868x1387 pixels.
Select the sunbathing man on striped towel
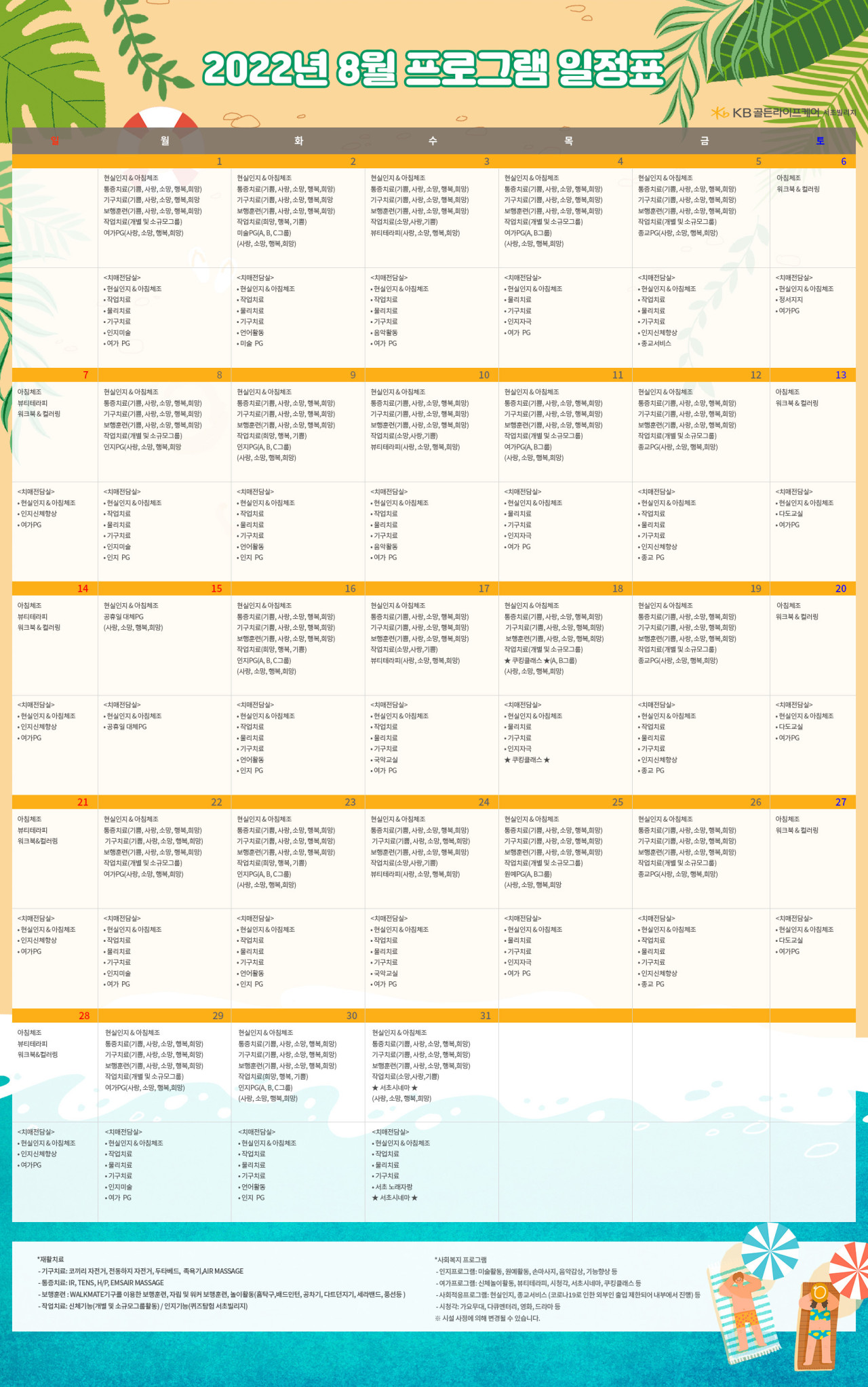coord(743,1310)
